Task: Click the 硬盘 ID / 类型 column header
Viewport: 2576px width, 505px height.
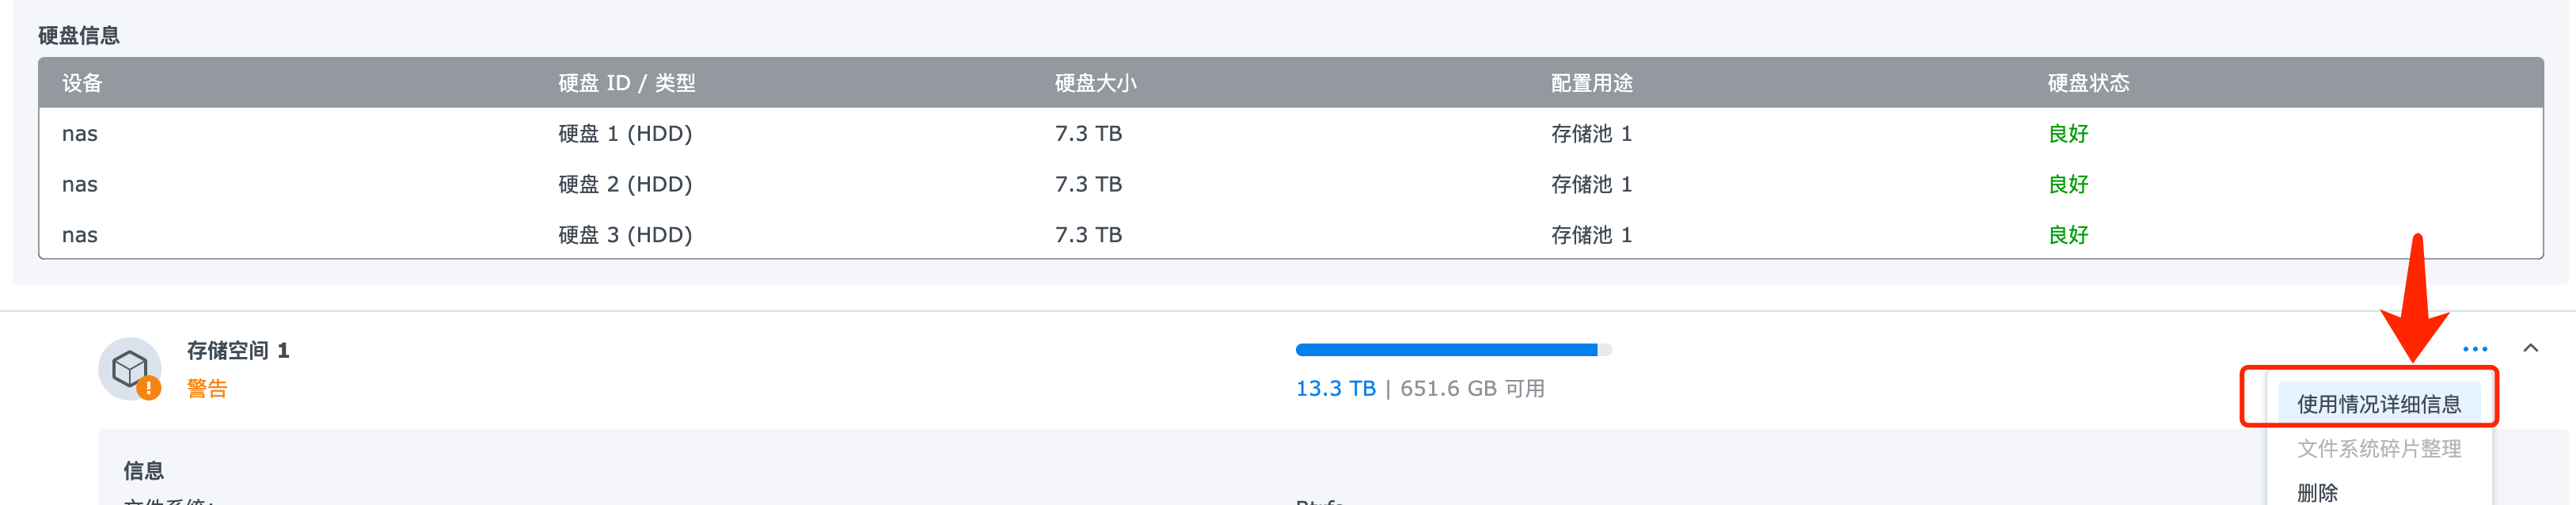Action: 626,83
